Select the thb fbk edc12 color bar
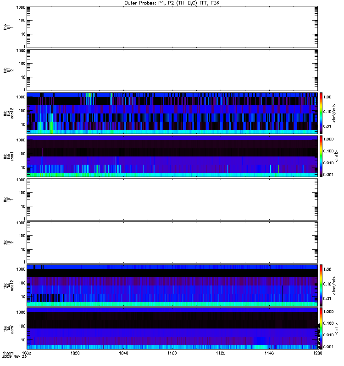The height and width of the screenshot is (366, 344). [x=321, y=113]
